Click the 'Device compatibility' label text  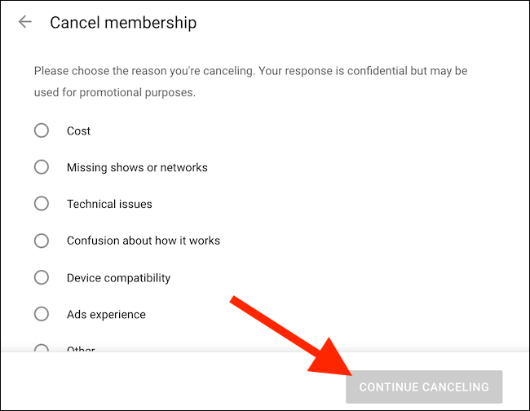[x=118, y=277]
